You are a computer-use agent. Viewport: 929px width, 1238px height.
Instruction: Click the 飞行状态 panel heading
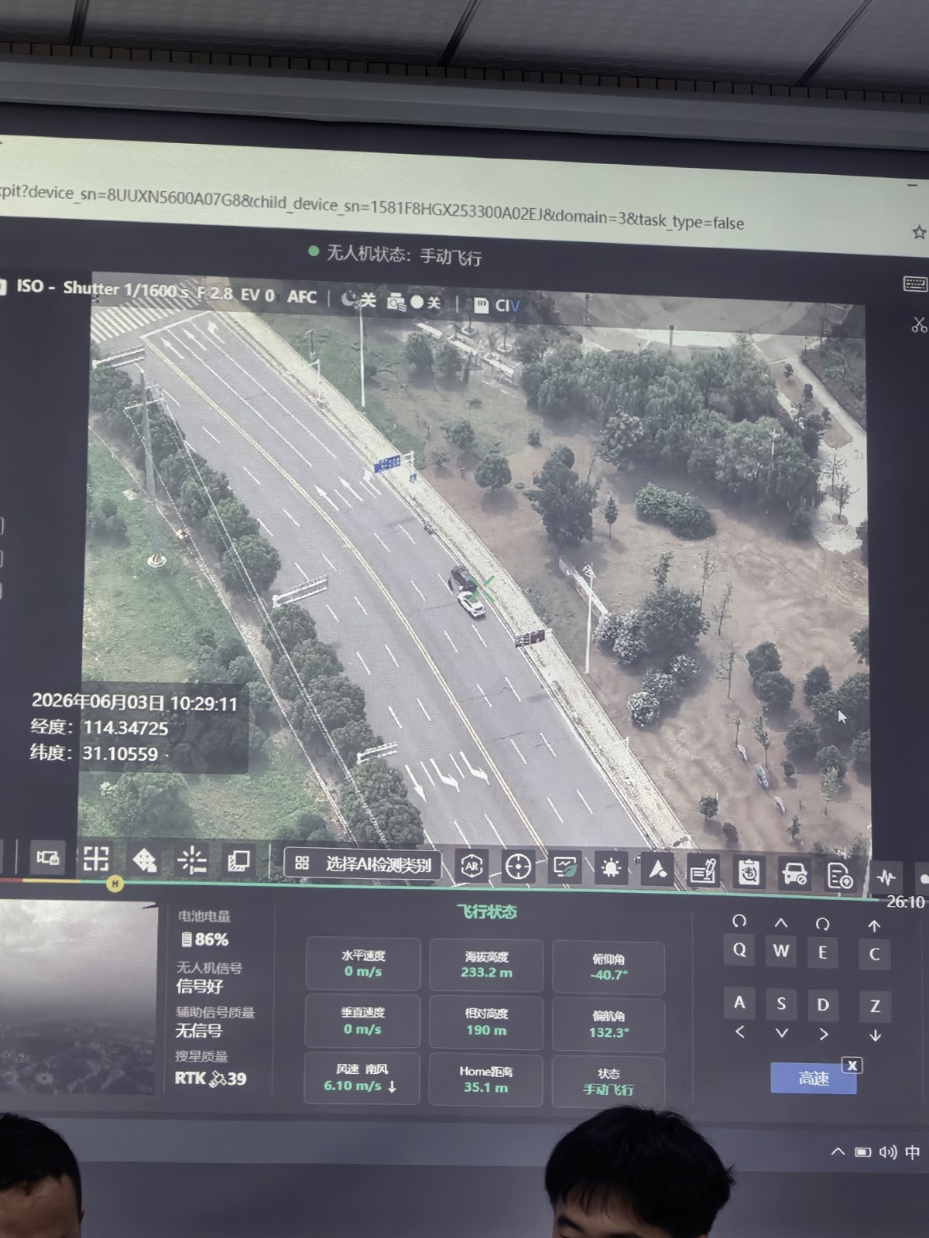486,912
